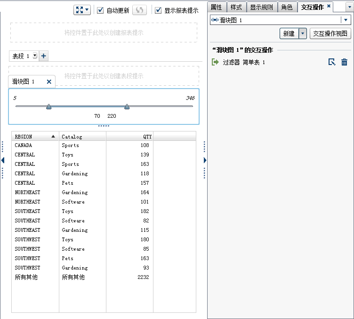The width and height of the screenshot is (354, 319).
Task: Select the 过滤器 简单表 1 entry
Action: pos(244,62)
